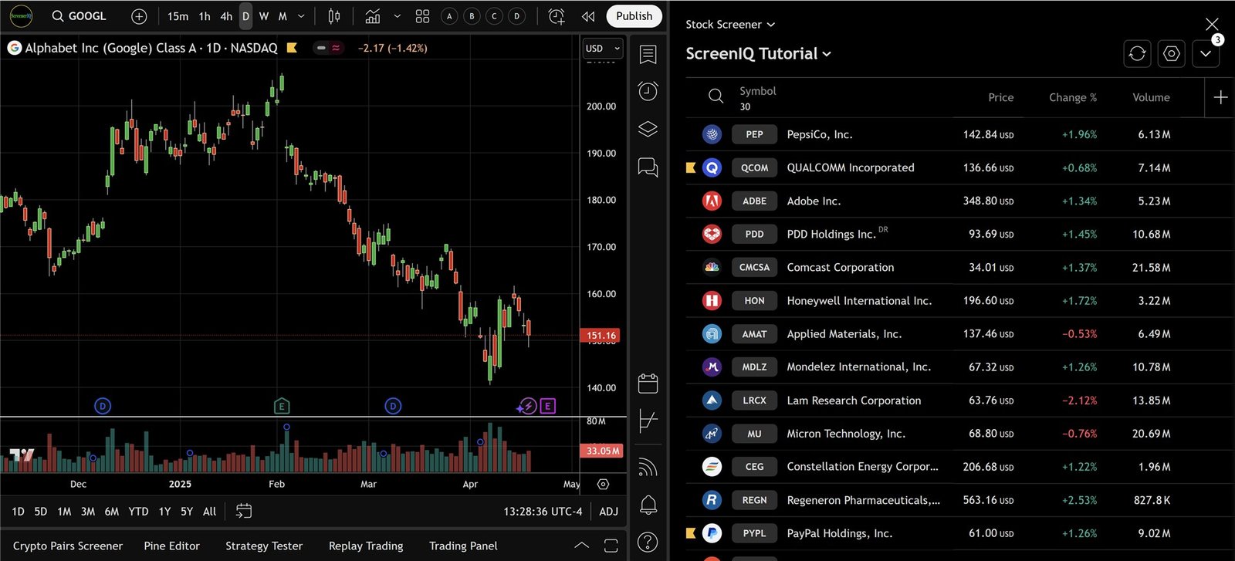Expand the filters chevron with badge 3
Image resolution: width=1235 pixels, height=561 pixels.
point(1206,54)
